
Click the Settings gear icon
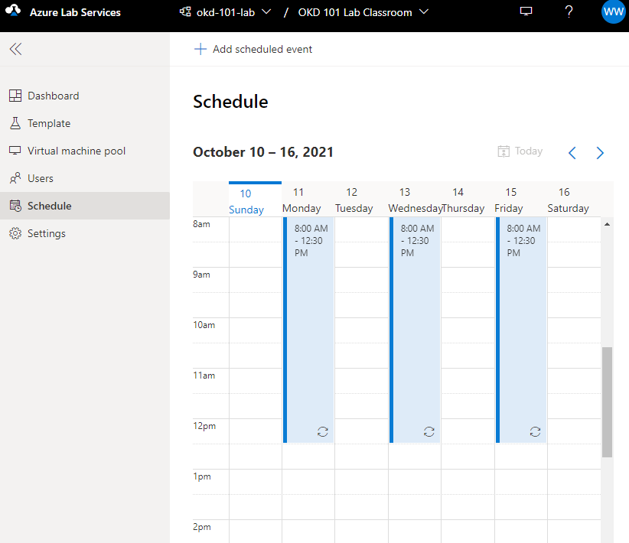(x=15, y=233)
